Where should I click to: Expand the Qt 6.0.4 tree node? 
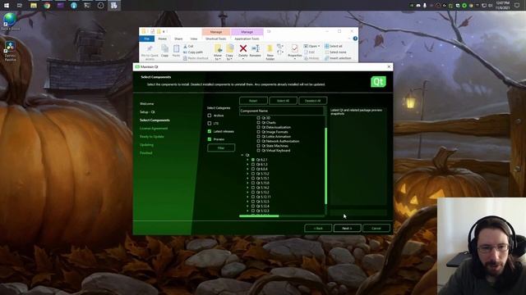click(x=247, y=170)
